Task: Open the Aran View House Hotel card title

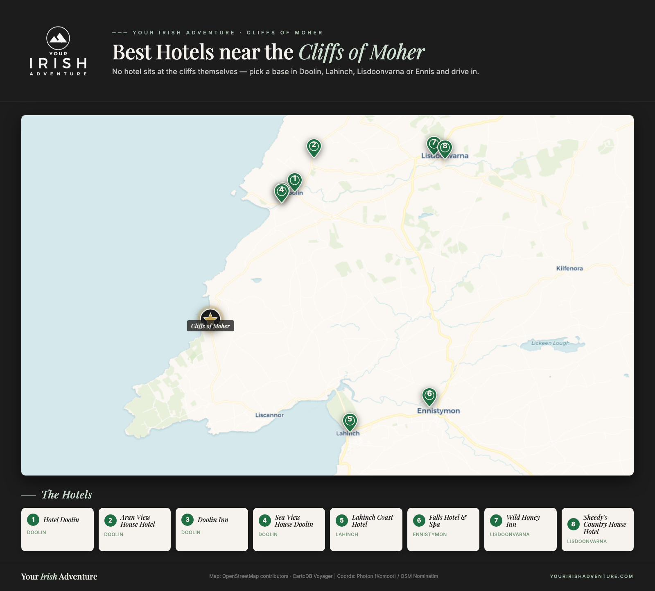Action: coord(138,521)
